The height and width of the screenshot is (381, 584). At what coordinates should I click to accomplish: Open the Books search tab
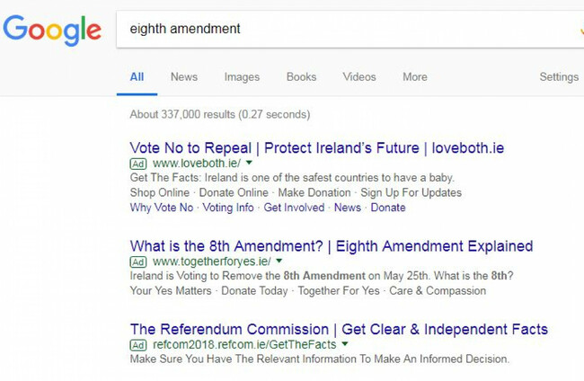pyautogui.click(x=301, y=76)
